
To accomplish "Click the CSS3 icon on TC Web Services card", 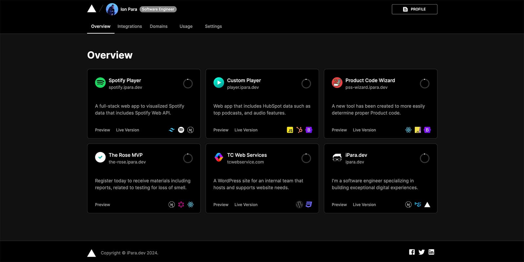I will coord(309,205).
